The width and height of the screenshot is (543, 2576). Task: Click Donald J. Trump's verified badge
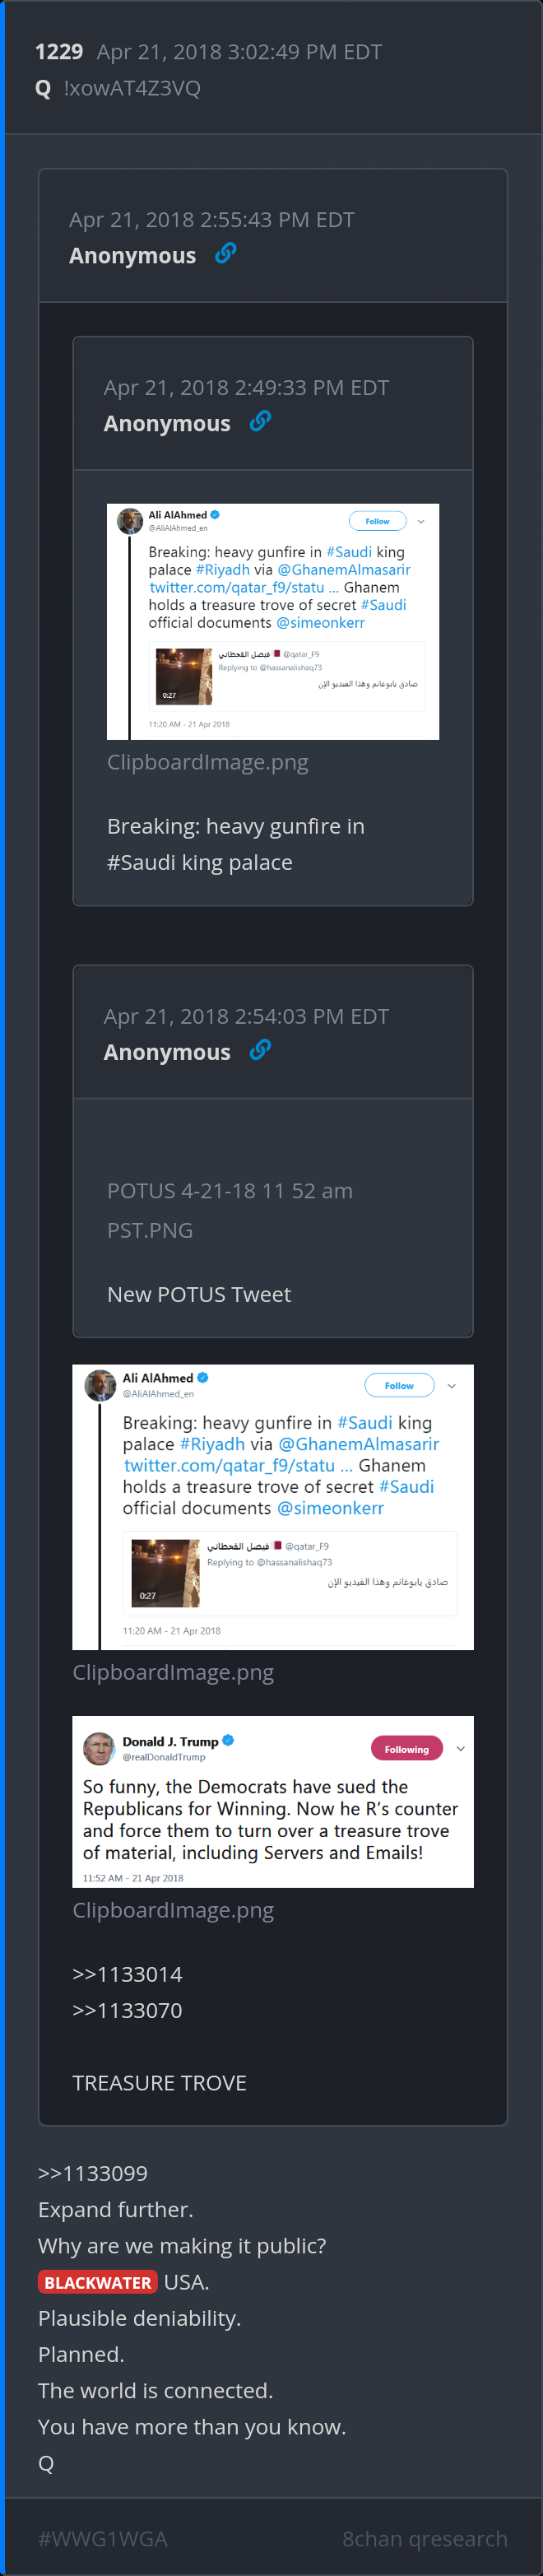228,1741
